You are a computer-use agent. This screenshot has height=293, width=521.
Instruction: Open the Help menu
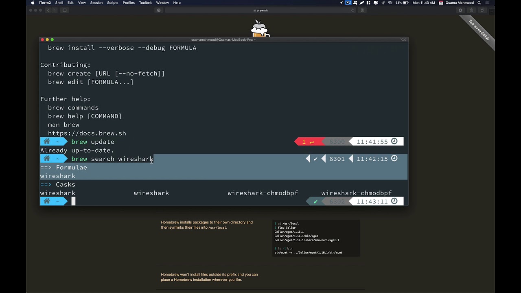pos(177,3)
